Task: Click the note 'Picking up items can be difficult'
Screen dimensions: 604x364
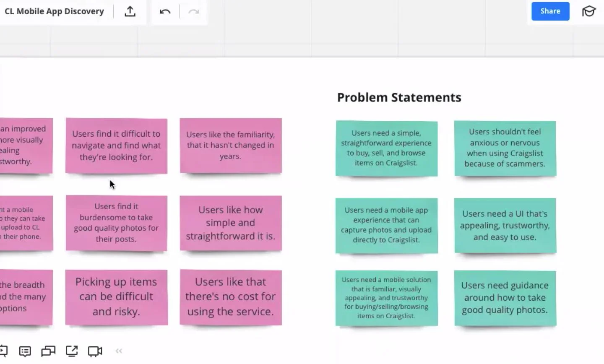Action: pyautogui.click(x=116, y=296)
